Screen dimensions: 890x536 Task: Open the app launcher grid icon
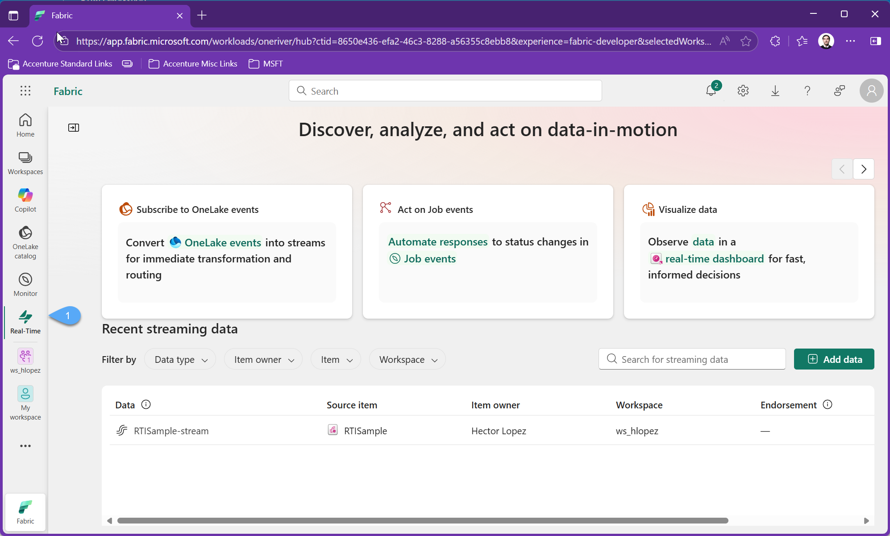[25, 91]
